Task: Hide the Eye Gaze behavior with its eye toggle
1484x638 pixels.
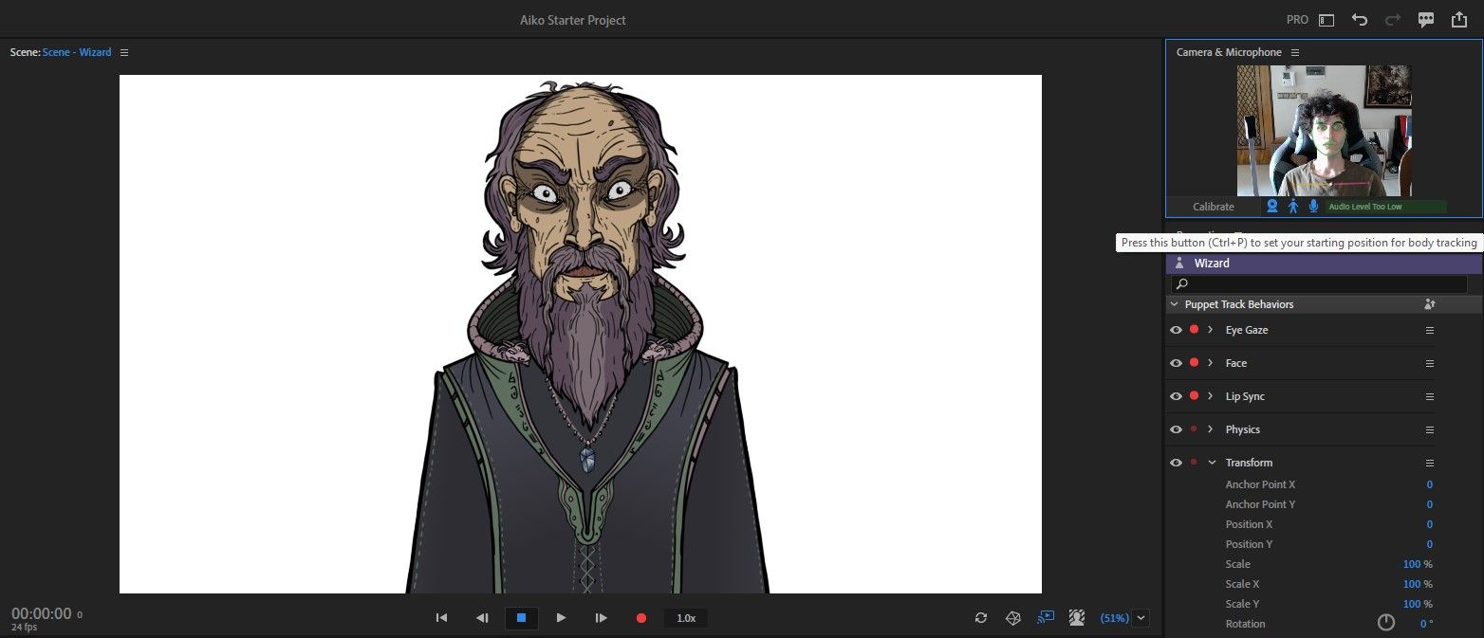Action: coord(1175,329)
